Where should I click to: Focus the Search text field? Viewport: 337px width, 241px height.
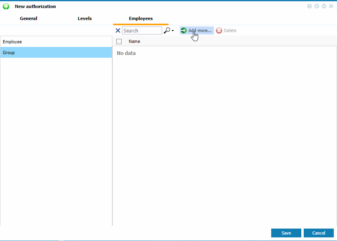coord(142,30)
